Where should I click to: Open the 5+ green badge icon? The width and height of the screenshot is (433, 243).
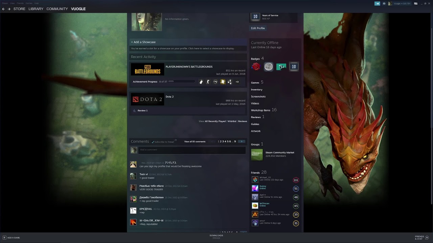281,67
